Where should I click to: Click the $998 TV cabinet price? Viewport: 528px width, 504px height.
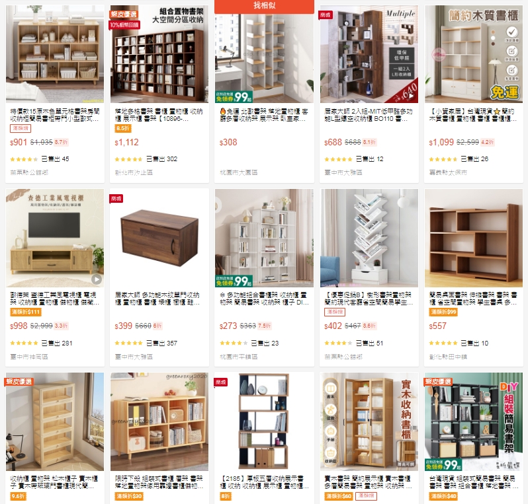point(19,326)
